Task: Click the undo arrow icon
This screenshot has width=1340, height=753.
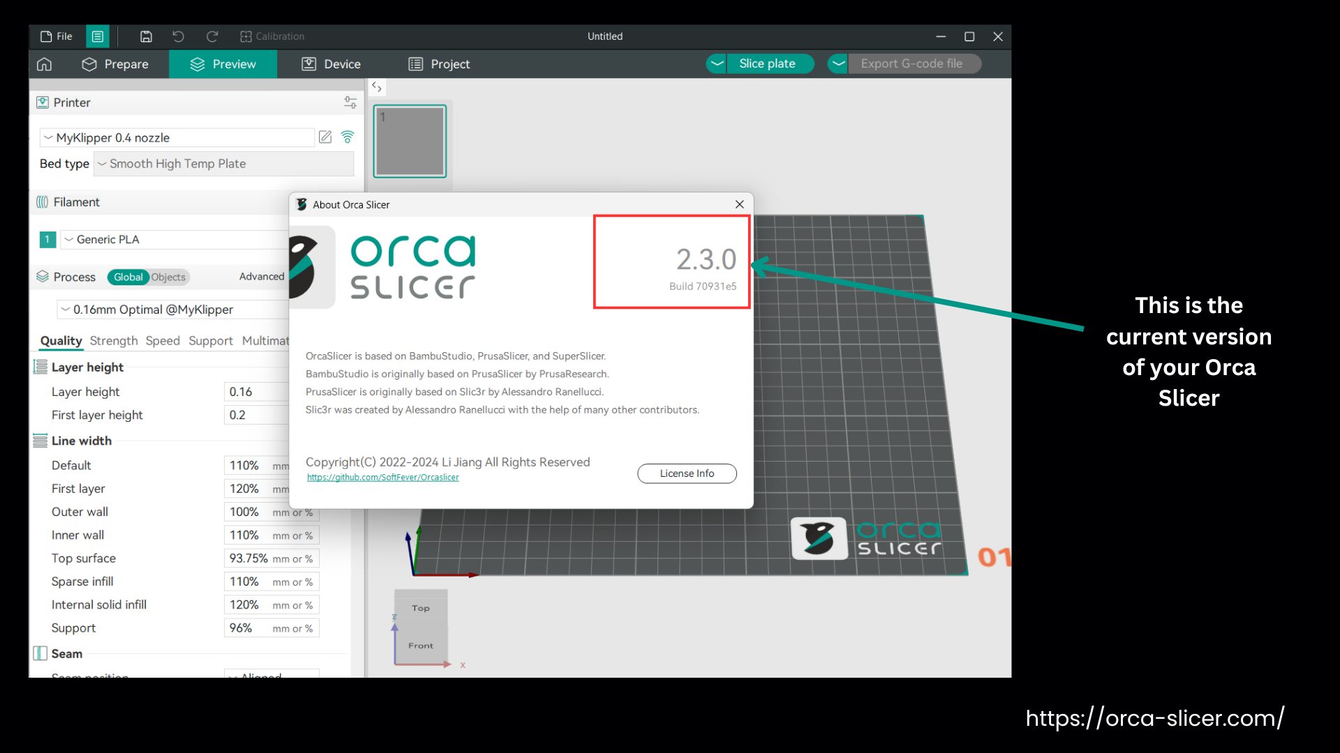Action: pos(179,36)
